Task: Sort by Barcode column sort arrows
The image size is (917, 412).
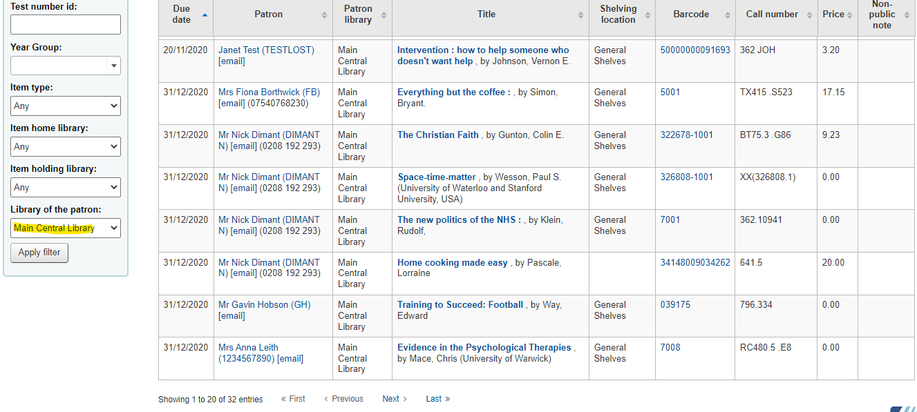Action: pos(727,14)
